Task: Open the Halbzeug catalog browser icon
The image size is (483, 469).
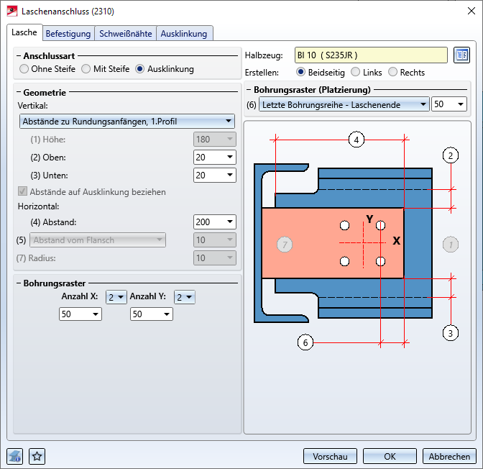Action: (x=461, y=55)
